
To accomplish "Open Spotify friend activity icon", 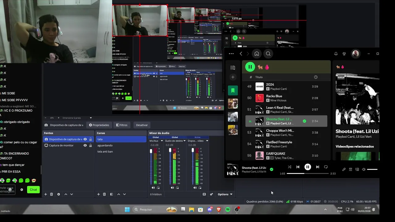I will (344, 54).
